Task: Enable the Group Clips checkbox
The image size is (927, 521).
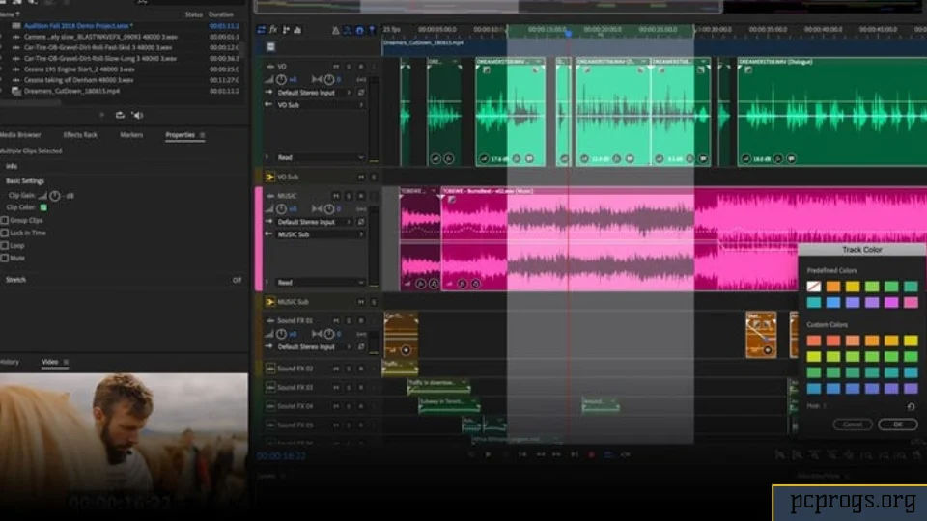Action: point(5,220)
